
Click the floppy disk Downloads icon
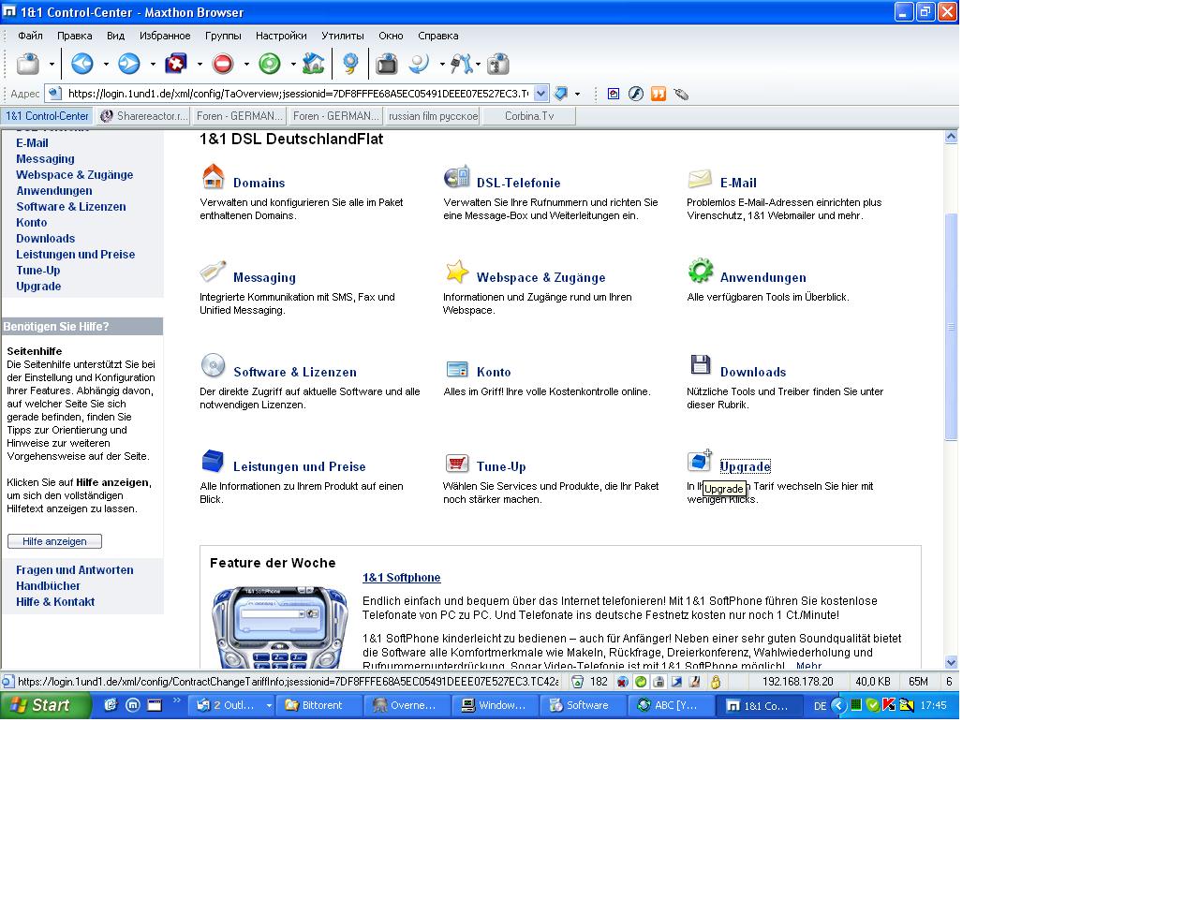point(700,365)
